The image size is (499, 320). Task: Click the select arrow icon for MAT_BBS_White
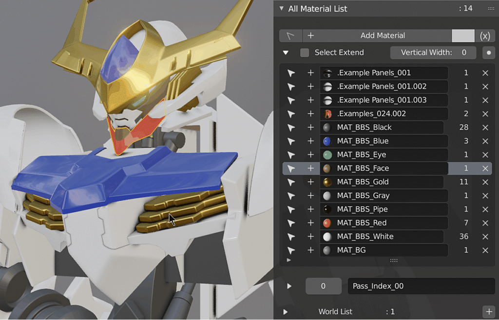(291, 237)
